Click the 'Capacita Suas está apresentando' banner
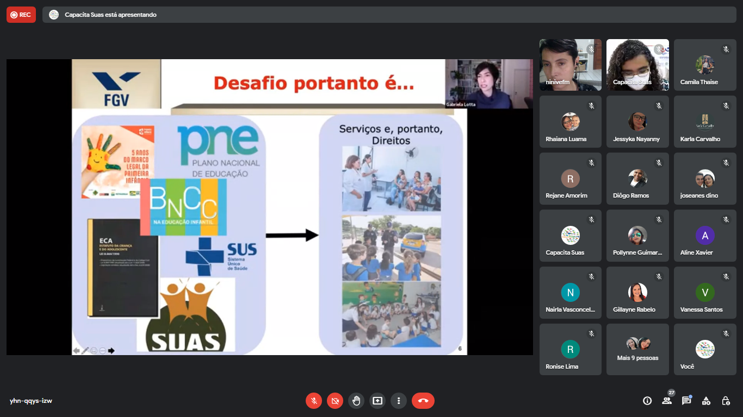743x417 pixels. coord(110,15)
